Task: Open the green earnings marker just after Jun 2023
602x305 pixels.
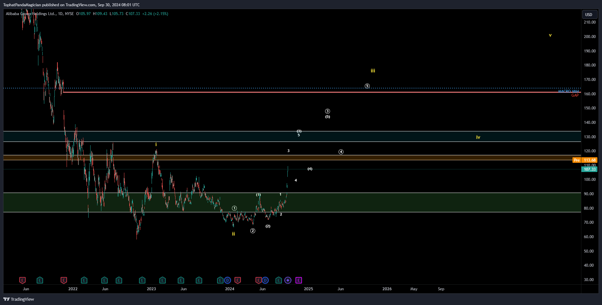Action: 199,280
